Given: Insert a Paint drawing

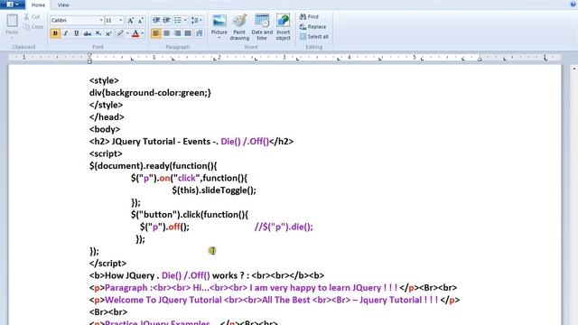Looking at the screenshot, I should [239, 27].
